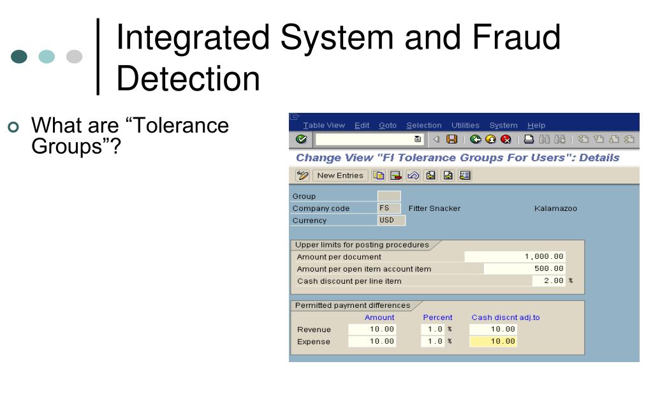Click Revenue Cash discnt adj.to field

coord(493,330)
